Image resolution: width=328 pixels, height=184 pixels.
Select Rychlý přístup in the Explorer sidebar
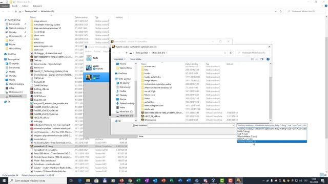pyautogui.click(x=14, y=20)
